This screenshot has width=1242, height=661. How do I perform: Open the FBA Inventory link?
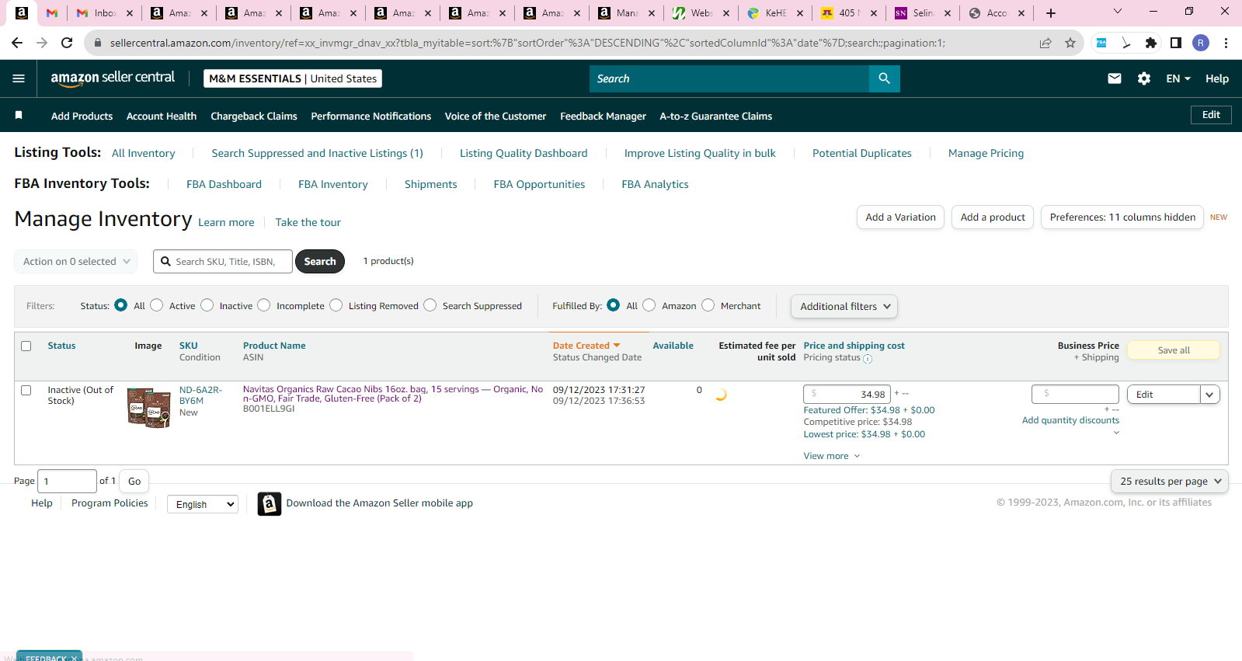[x=333, y=184]
